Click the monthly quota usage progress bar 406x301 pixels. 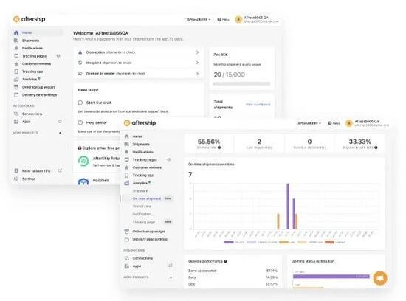pyautogui.click(x=241, y=83)
